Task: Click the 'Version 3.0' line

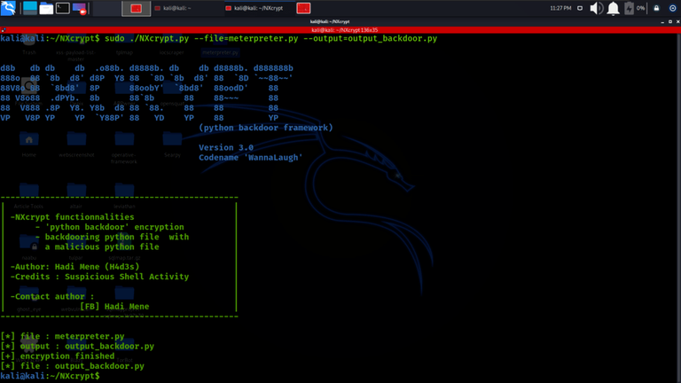Action: [x=226, y=148]
